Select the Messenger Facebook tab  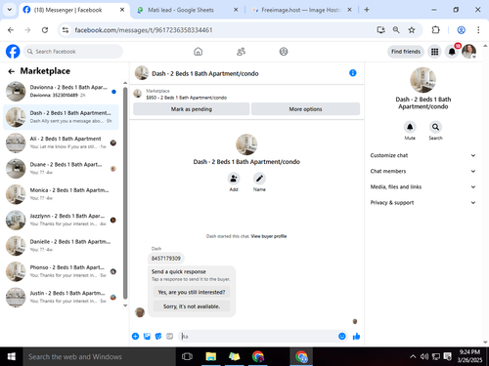(x=74, y=10)
